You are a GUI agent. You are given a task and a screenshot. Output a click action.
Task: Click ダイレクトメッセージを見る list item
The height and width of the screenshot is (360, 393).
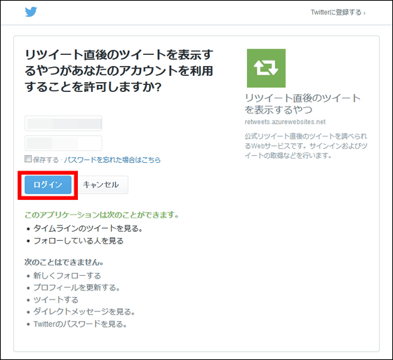pos(84,312)
